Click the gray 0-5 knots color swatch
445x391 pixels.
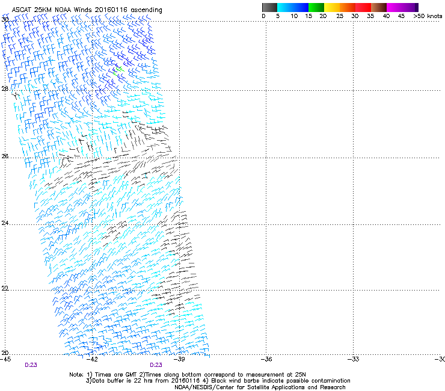tap(269, 7)
